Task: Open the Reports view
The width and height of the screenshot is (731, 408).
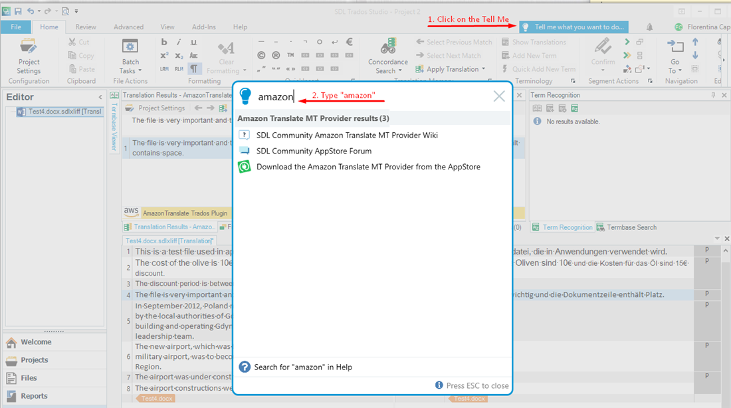Action: [54, 396]
